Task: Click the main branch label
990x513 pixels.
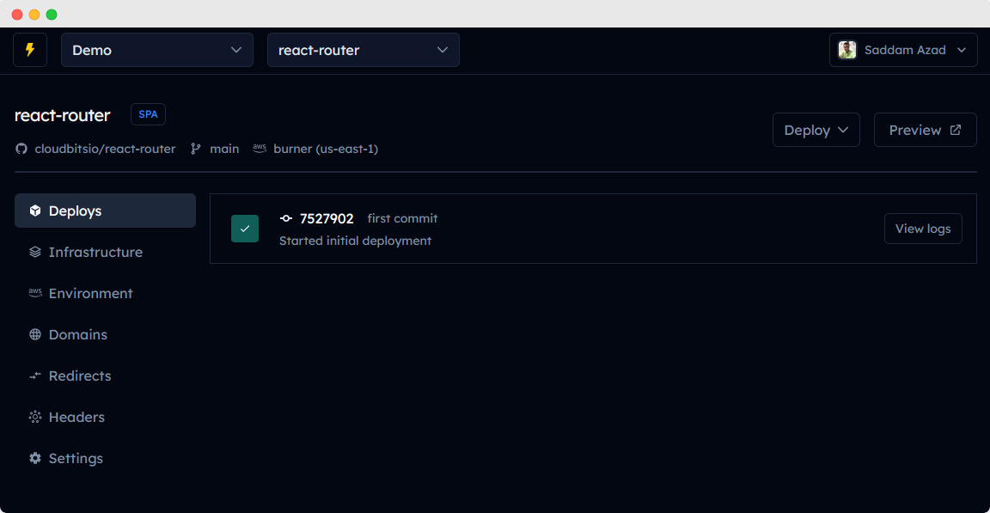Action: click(x=224, y=149)
